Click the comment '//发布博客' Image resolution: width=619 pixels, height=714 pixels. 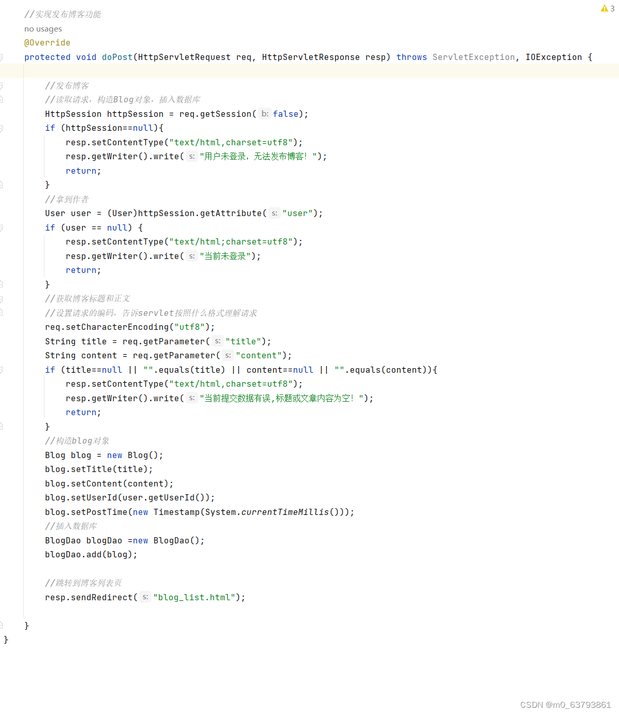[x=67, y=86]
